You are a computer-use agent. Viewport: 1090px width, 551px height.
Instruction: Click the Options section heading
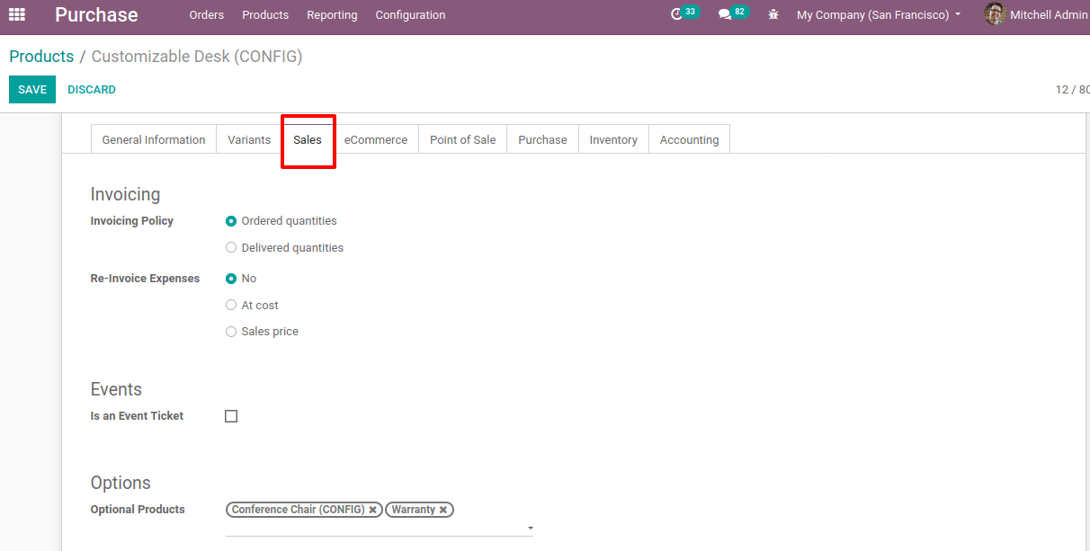pos(121,483)
